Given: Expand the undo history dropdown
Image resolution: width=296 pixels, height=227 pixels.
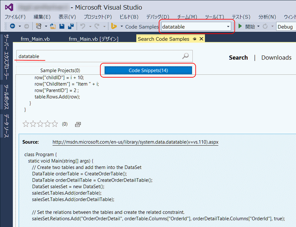Looking at the screenshot, I should 90,26.
